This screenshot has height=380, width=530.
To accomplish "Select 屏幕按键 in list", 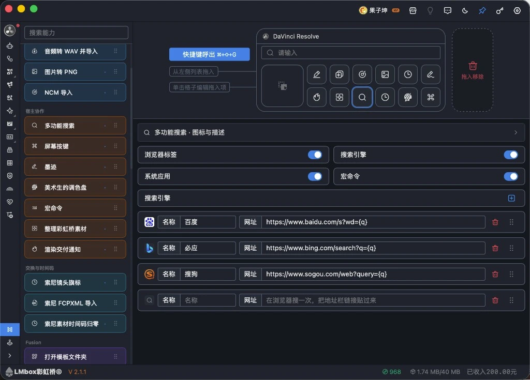I will (75, 146).
